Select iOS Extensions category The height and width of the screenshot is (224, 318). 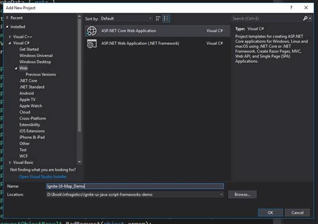coord(32,131)
